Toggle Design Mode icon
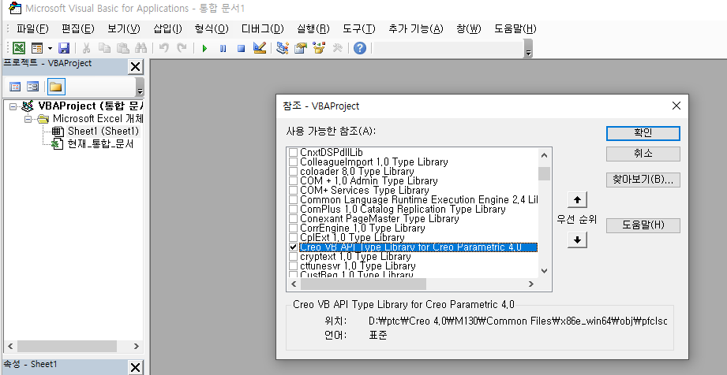 click(x=260, y=48)
